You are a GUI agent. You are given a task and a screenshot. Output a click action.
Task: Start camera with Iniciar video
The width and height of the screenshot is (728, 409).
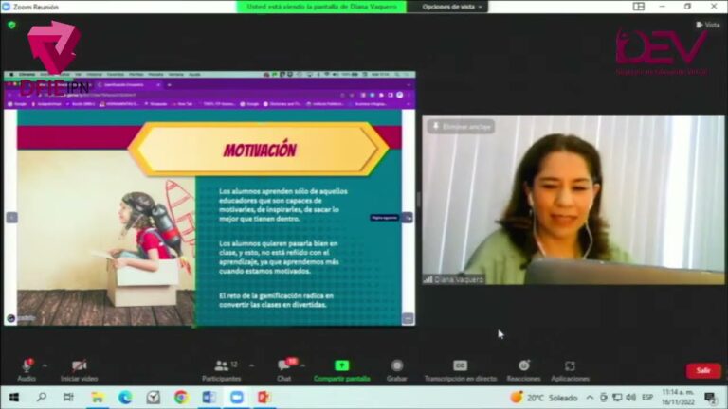coord(79,366)
